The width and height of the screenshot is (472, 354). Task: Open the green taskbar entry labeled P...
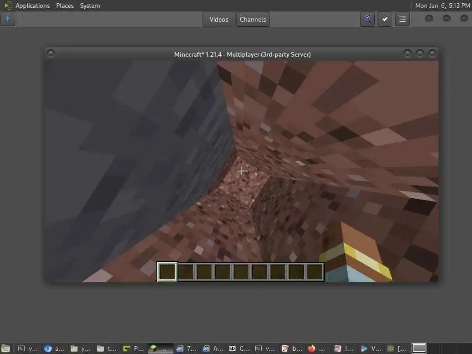[x=133, y=348]
